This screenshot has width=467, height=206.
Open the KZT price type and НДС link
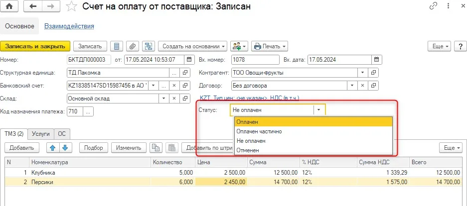tap(250, 98)
